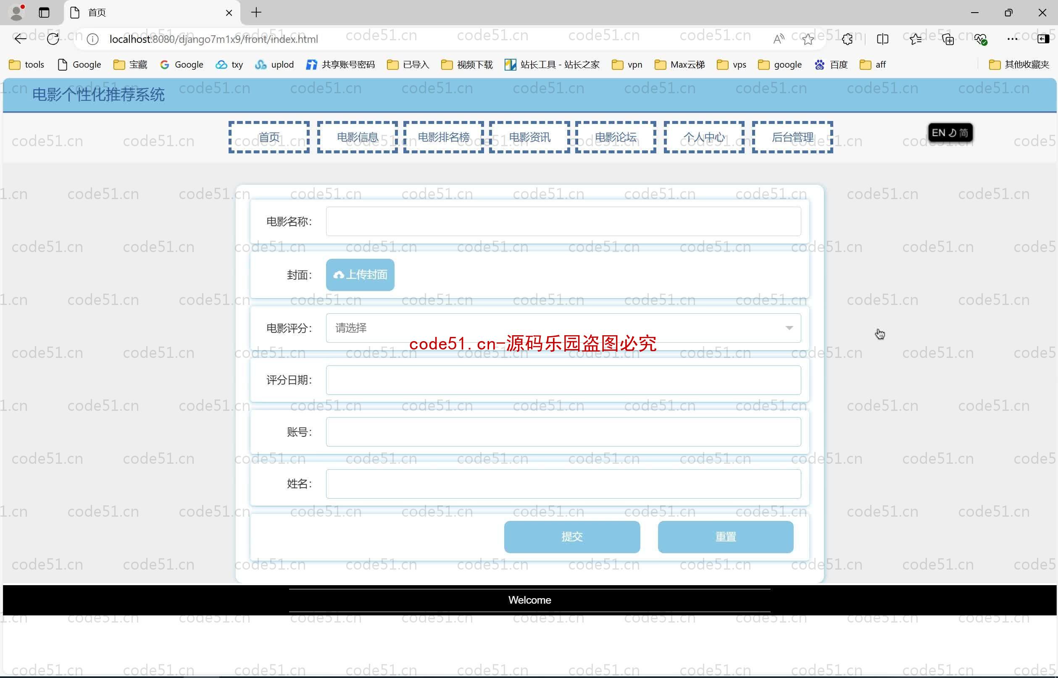1058x678 pixels.
Task: Open browser essentials heart icon
Action: [981, 39]
